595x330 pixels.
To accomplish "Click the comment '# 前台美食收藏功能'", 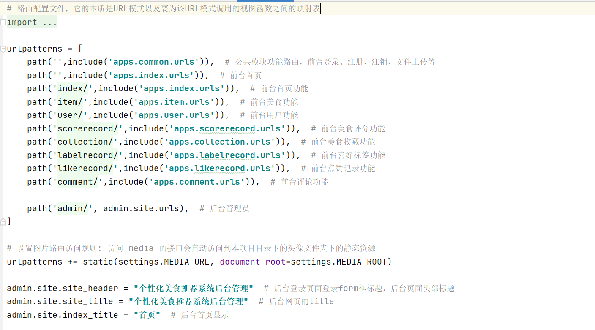I will point(338,142).
